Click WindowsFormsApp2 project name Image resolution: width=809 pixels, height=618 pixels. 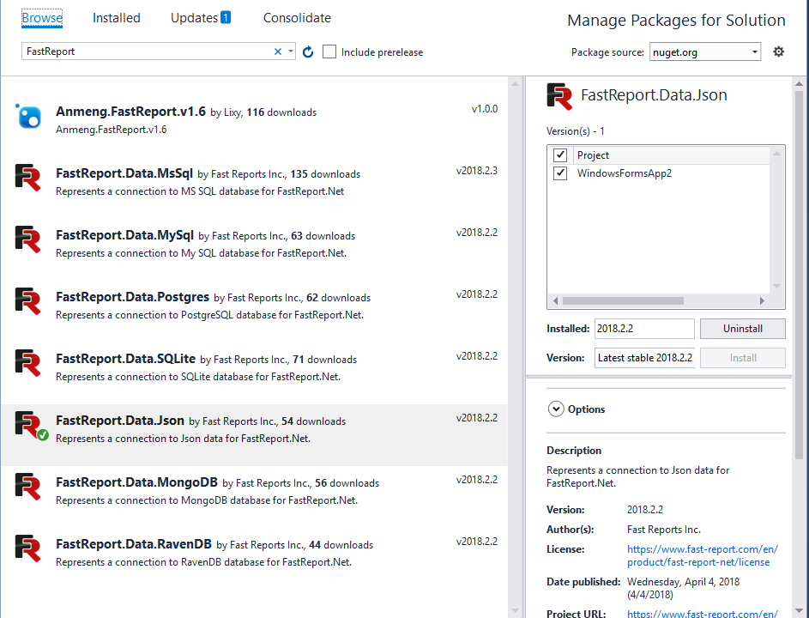[x=625, y=173]
